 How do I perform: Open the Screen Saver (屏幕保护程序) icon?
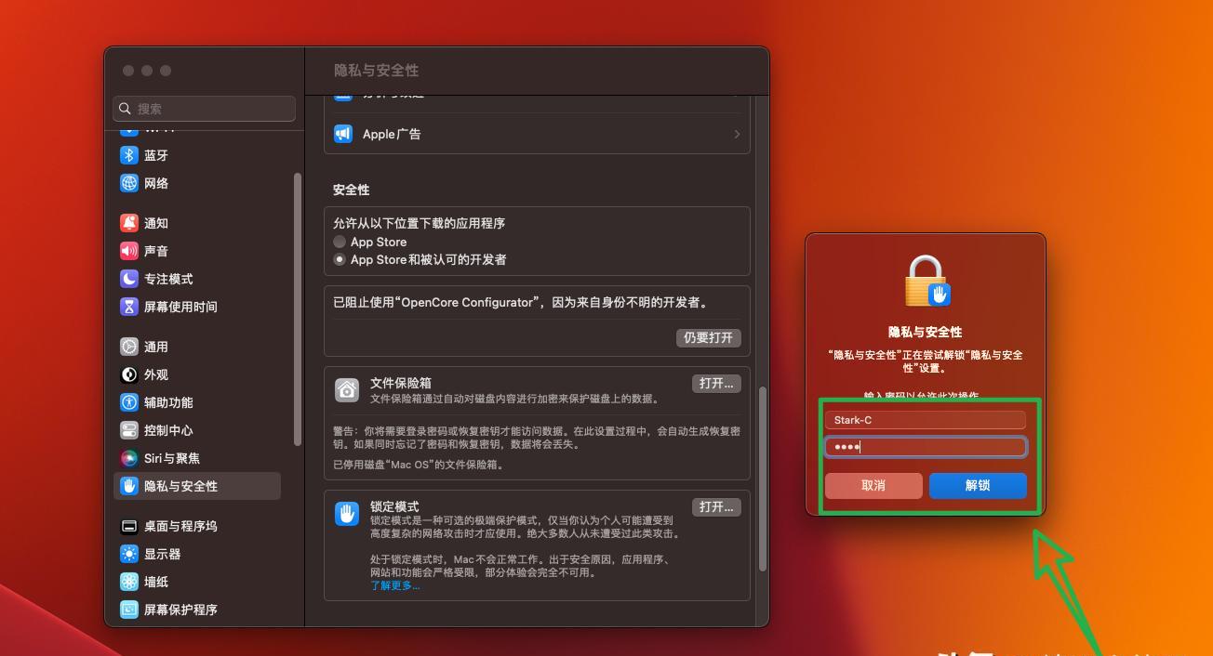129,610
